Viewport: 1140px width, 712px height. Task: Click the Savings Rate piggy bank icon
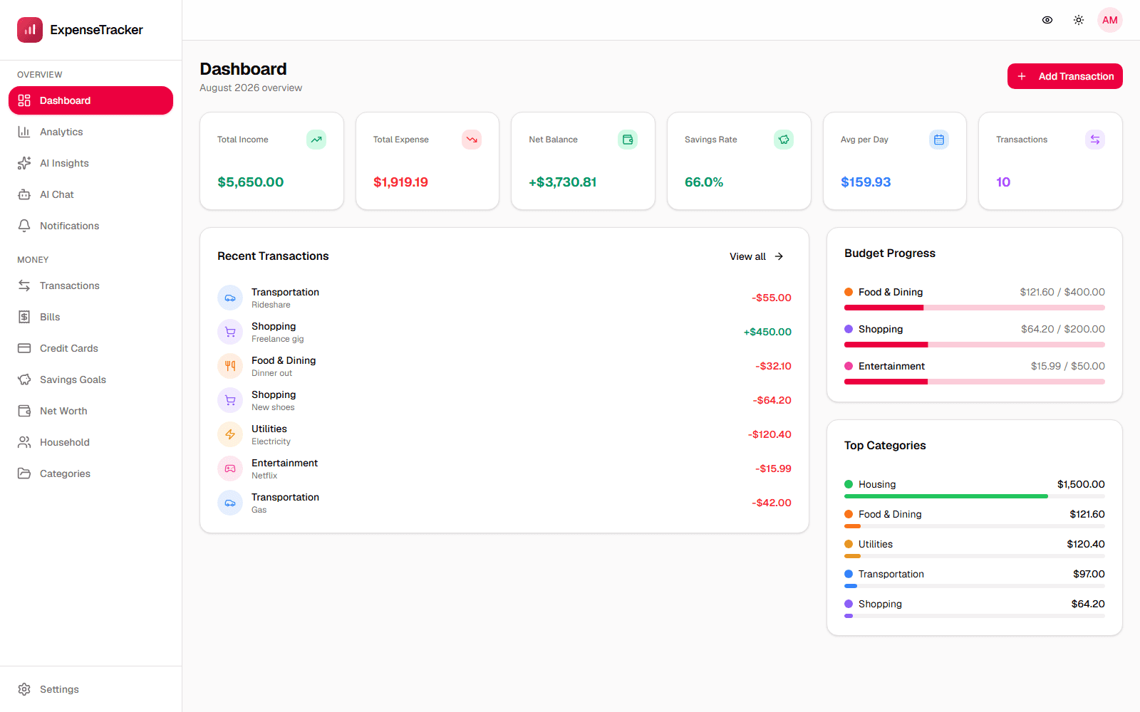(x=784, y=140)
